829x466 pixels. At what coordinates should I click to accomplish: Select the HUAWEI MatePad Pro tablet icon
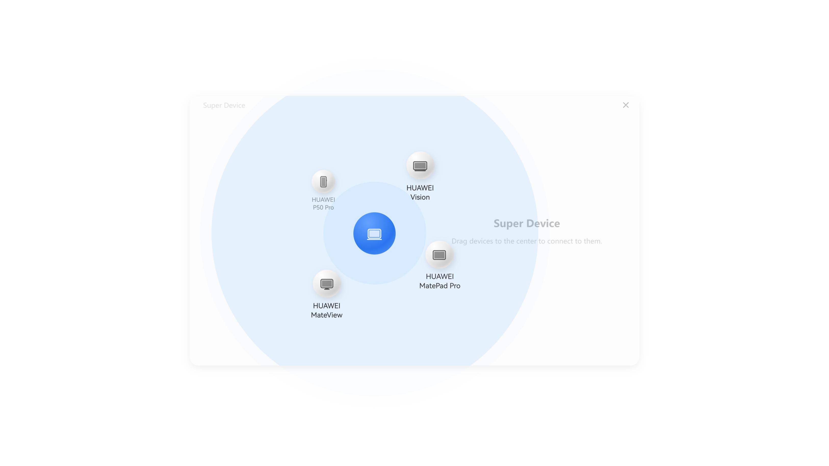(x=439, y=255)
